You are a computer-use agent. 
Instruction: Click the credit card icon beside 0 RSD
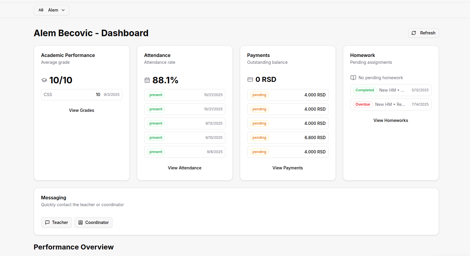click(x=250, y=79)
